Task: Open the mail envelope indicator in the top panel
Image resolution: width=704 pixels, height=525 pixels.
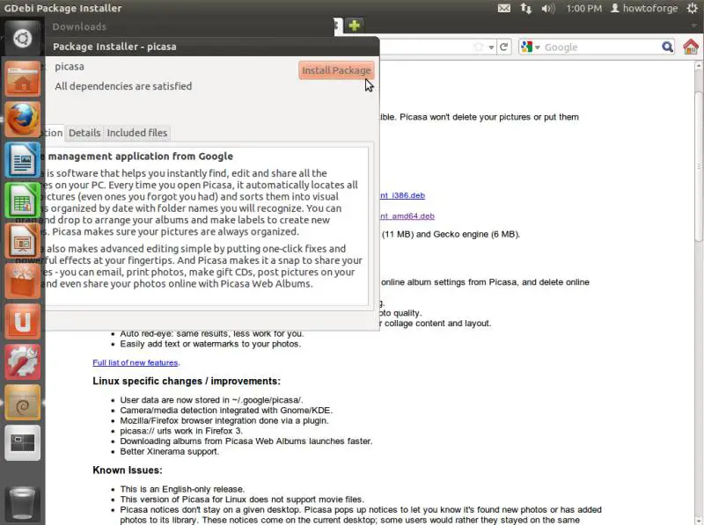Action: tap(503, 8)
